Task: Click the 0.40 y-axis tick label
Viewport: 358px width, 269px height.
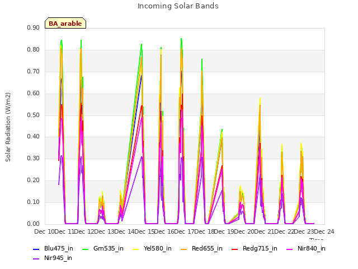Action: click(34, 137)
